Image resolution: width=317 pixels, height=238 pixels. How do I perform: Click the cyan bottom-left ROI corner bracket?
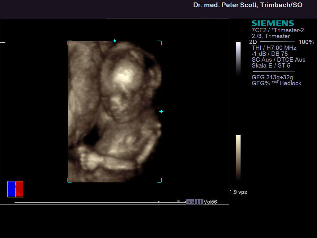[69, 180]
